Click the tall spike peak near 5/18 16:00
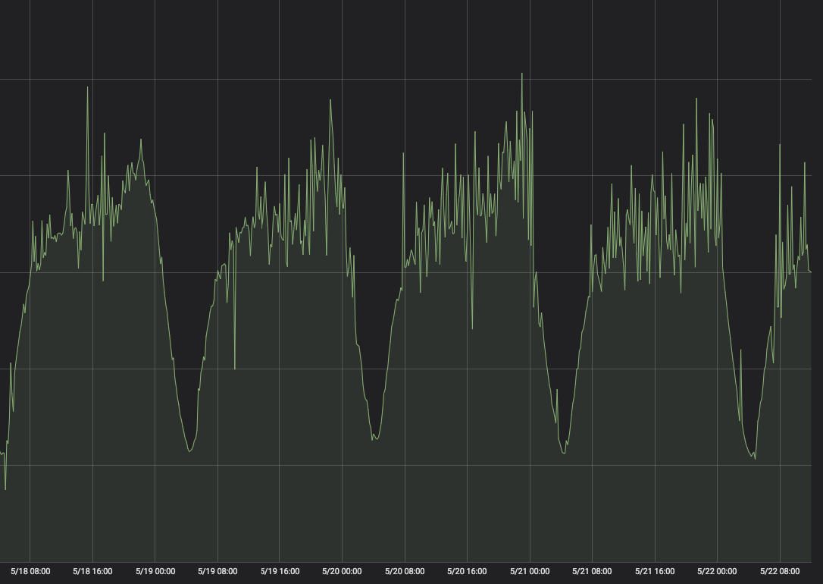 [87, 87]
